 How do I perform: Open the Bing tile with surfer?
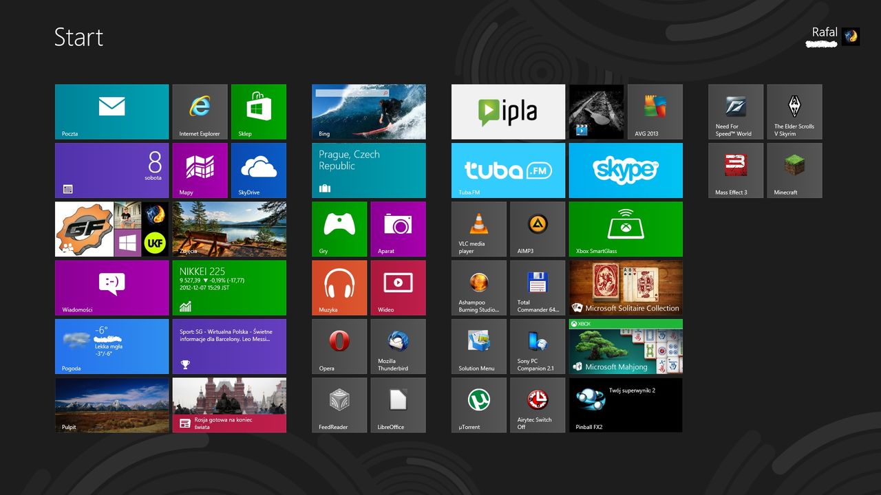(x=369, y=112)
